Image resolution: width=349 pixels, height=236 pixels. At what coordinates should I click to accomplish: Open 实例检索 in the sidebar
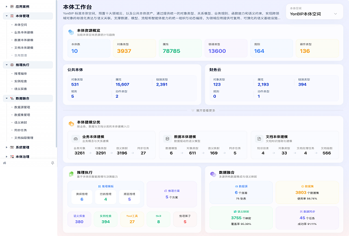(x=21, y=81)
